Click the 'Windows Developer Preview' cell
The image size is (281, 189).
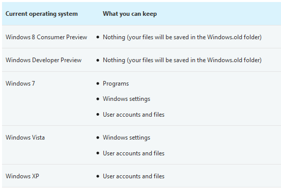[44, 60]
